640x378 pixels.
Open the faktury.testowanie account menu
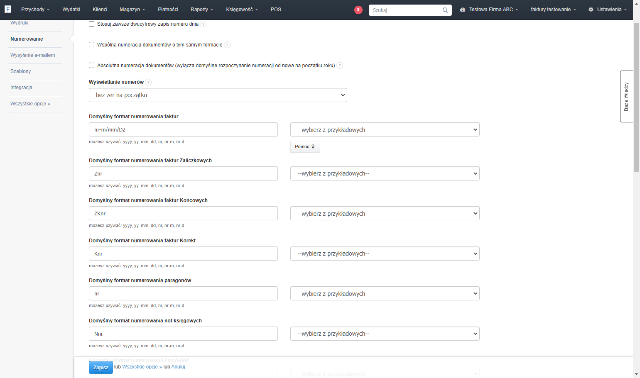coord(553,10)
